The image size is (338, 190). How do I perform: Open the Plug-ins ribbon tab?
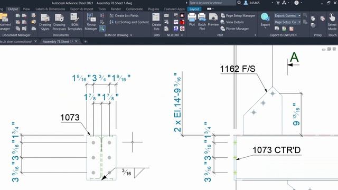click(x=153, y=9)
